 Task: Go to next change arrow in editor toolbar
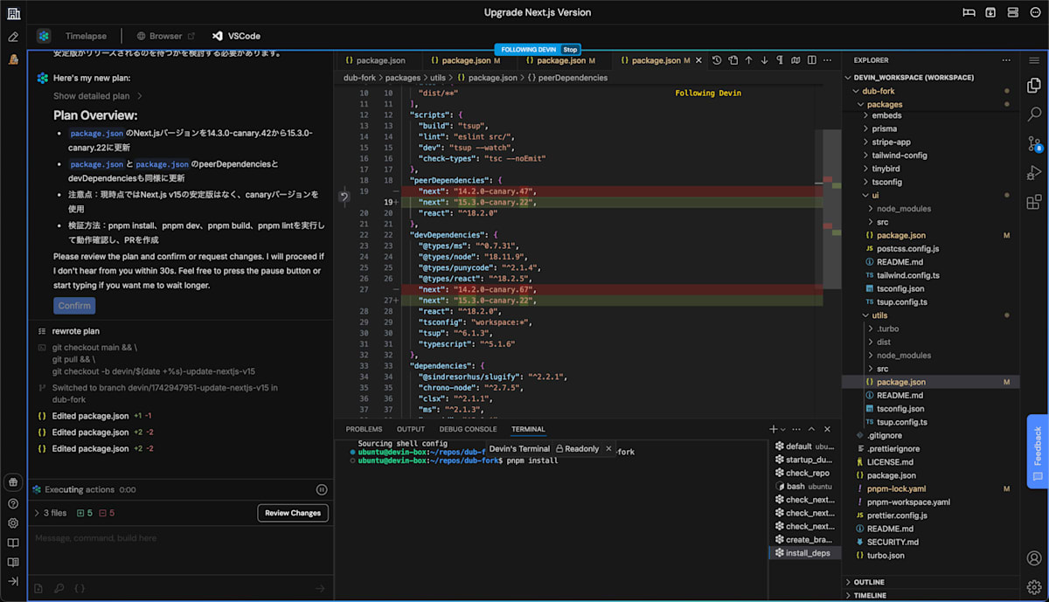764,60
